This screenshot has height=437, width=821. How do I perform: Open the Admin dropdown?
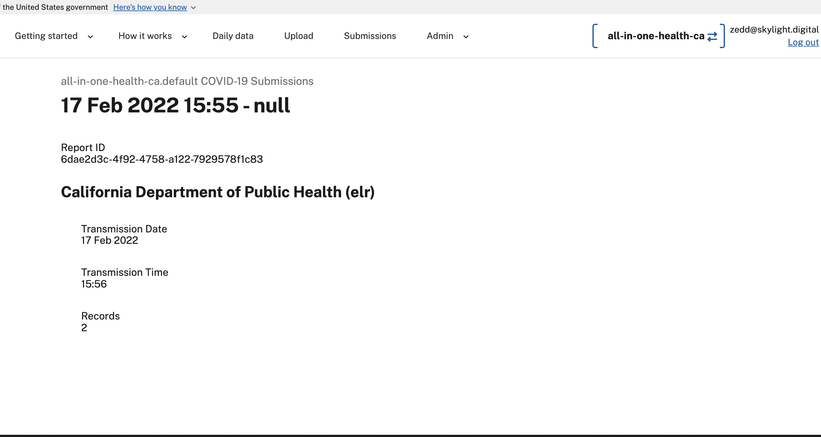pos(440,36)
